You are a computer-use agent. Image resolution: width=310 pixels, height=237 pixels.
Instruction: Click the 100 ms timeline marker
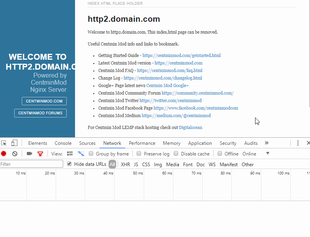point(283,173)
